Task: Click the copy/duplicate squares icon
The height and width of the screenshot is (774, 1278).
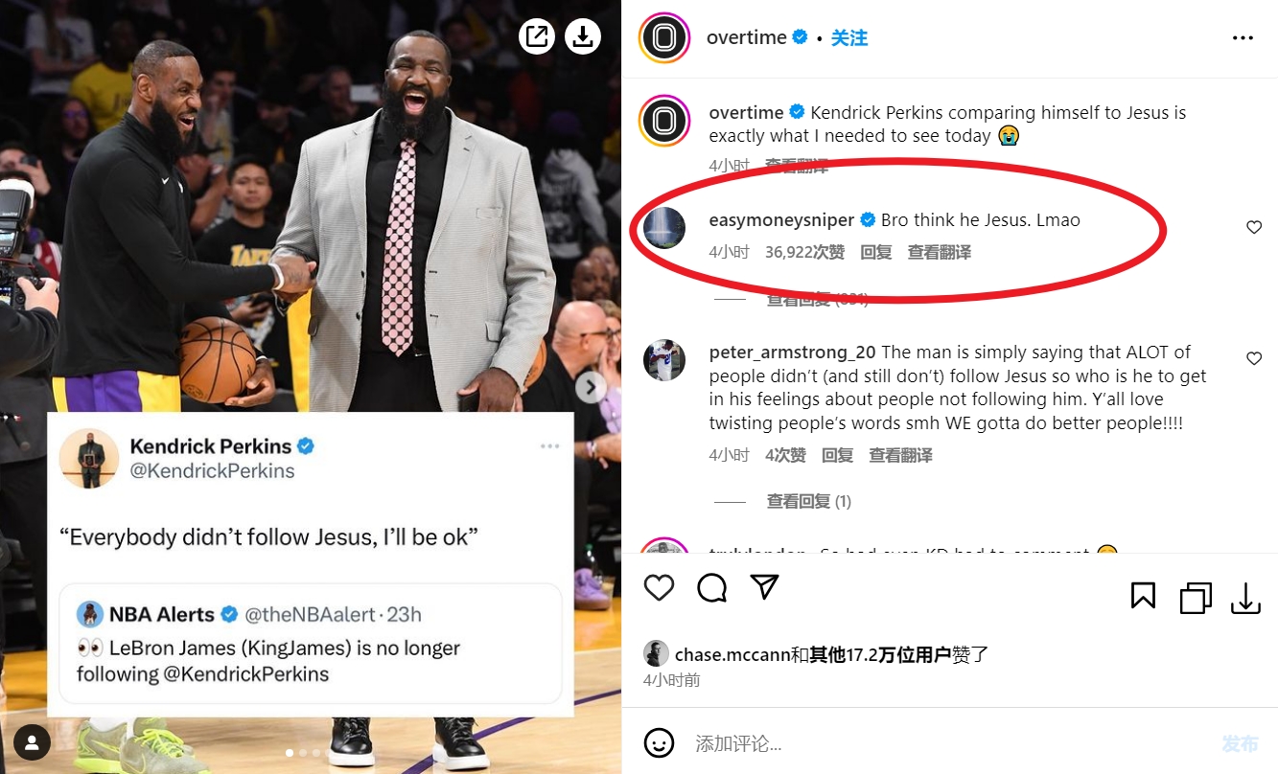Action: coord(1195,597)
